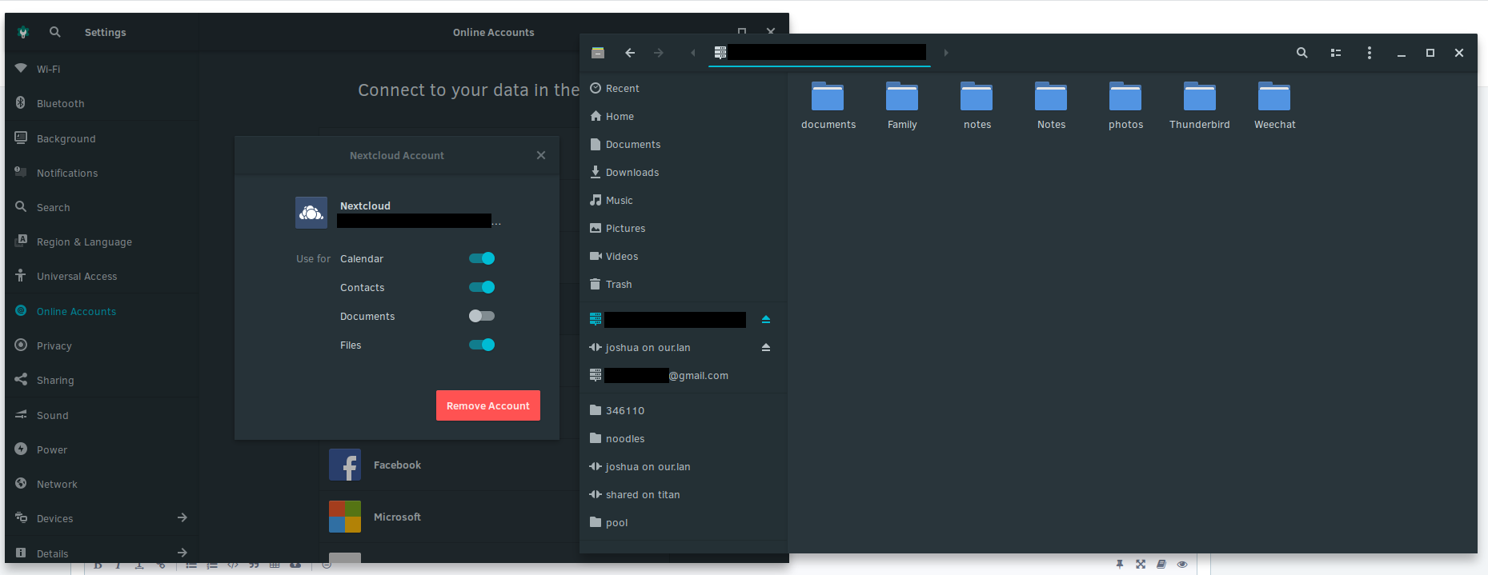This screenshot has width=1488, height=575.
Task: Click the Online Accounts icon in sidebar
Action: click(21, 310)
